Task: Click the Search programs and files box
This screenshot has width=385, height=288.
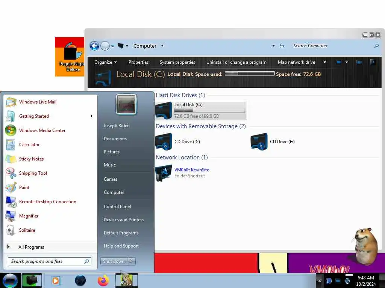Action: tap(50, 261)
